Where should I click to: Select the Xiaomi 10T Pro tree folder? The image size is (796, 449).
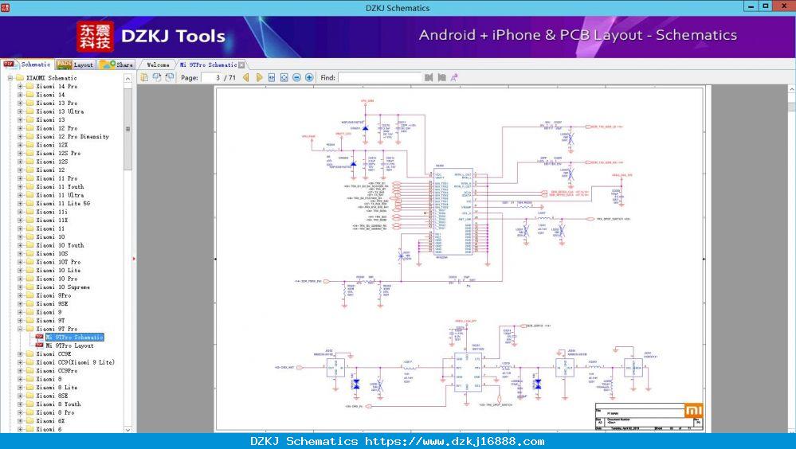(x=58, y=262)
